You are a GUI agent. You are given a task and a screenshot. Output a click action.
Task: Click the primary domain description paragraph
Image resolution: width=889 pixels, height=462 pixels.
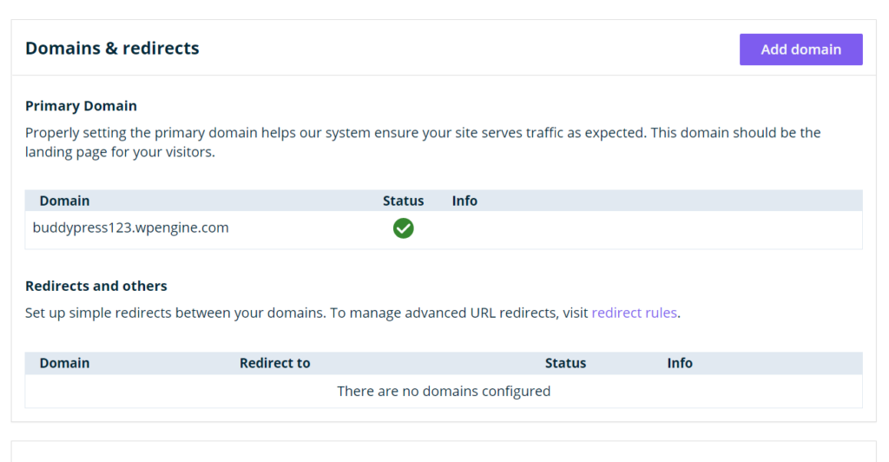423,142
